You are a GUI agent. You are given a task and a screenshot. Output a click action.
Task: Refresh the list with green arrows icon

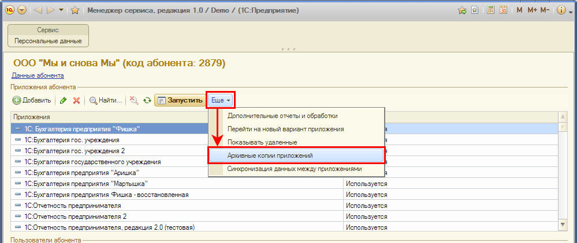tap(147, 100)
